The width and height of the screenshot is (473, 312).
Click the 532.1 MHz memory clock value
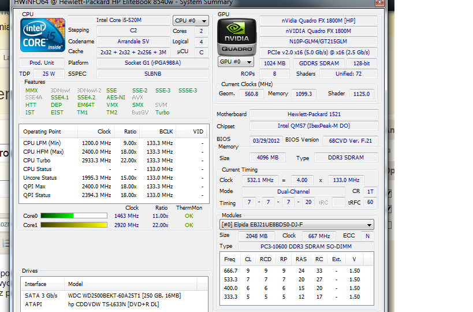pos(260,180)
